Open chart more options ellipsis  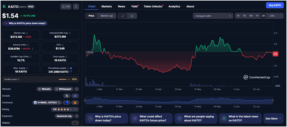pos(281,16)
